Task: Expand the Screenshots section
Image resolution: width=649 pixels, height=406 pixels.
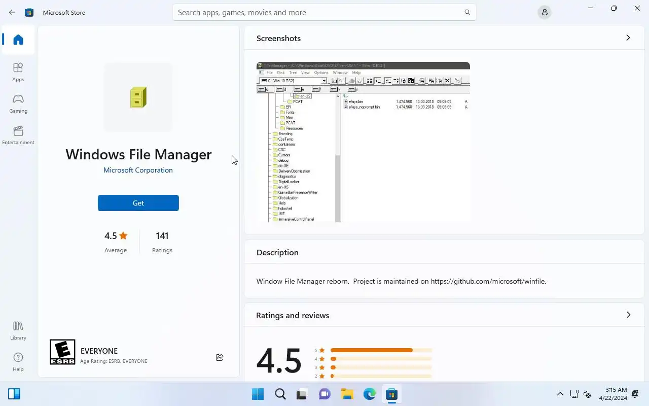Action: (x=628, y=38)
